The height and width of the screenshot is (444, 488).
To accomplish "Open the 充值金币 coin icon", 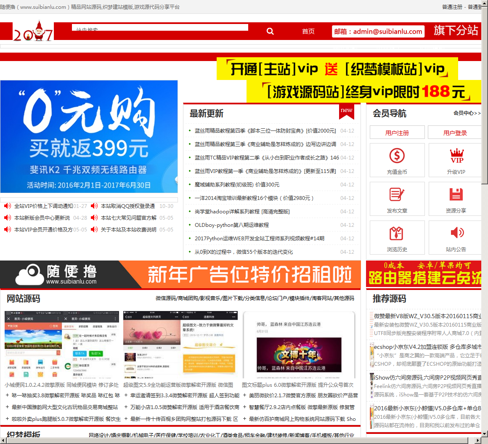I will (x=397, y=156).
